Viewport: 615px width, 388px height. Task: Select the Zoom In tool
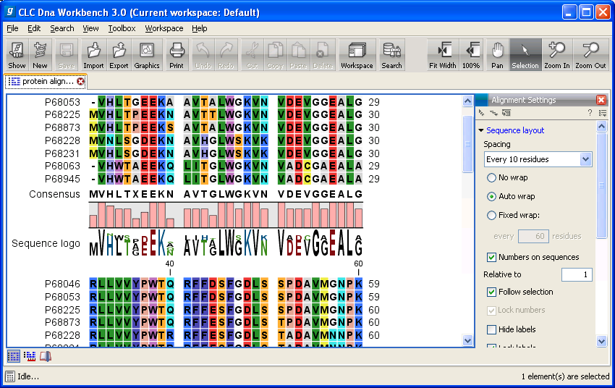click(x=557, y=55)
